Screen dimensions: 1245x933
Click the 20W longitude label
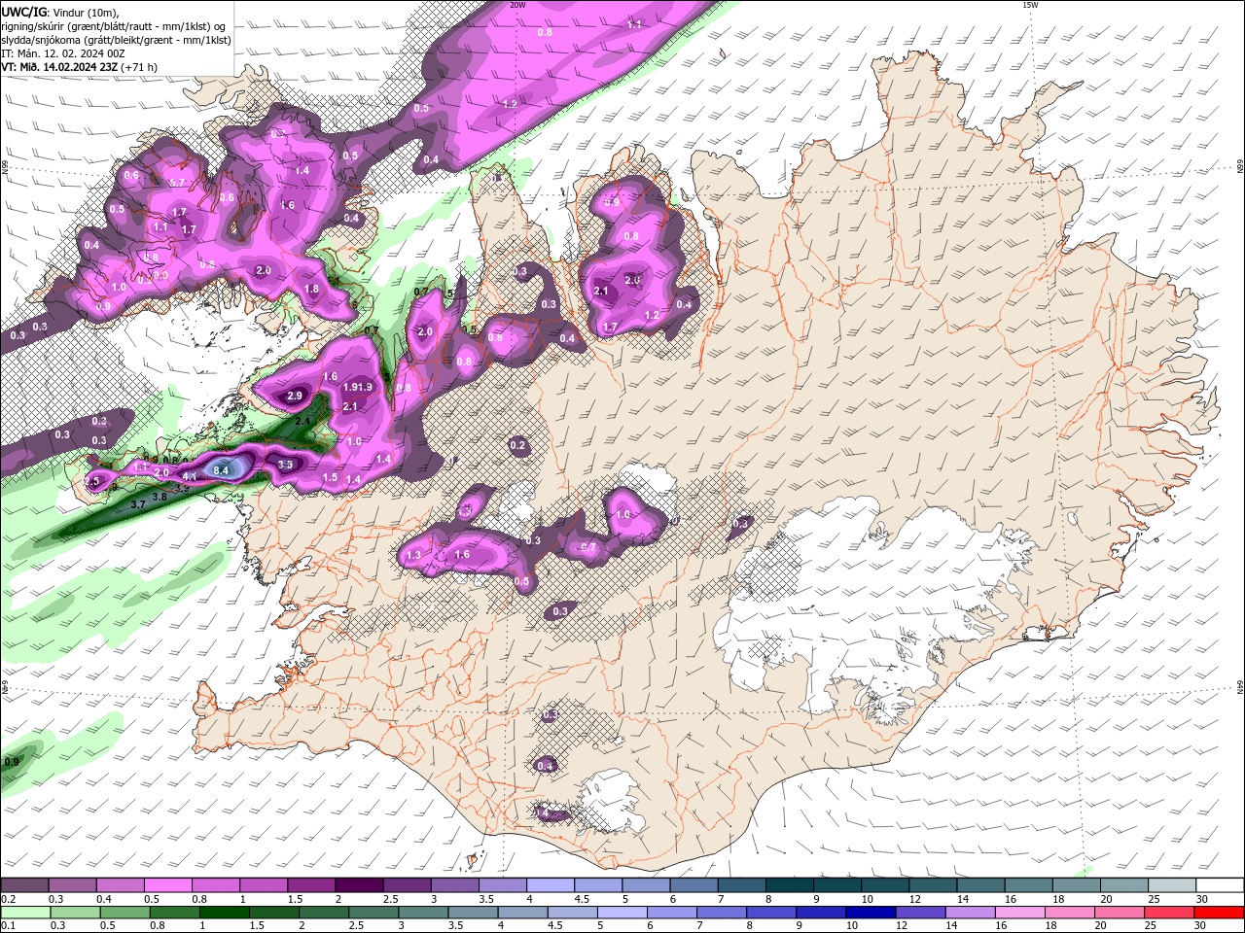[517, 5]
